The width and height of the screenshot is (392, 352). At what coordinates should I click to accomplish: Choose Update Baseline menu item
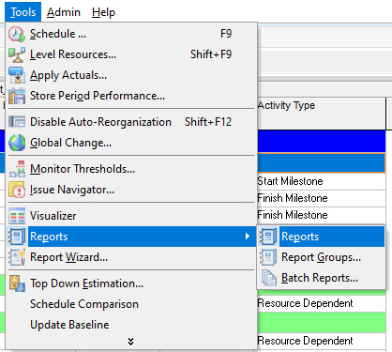point(131,325)
